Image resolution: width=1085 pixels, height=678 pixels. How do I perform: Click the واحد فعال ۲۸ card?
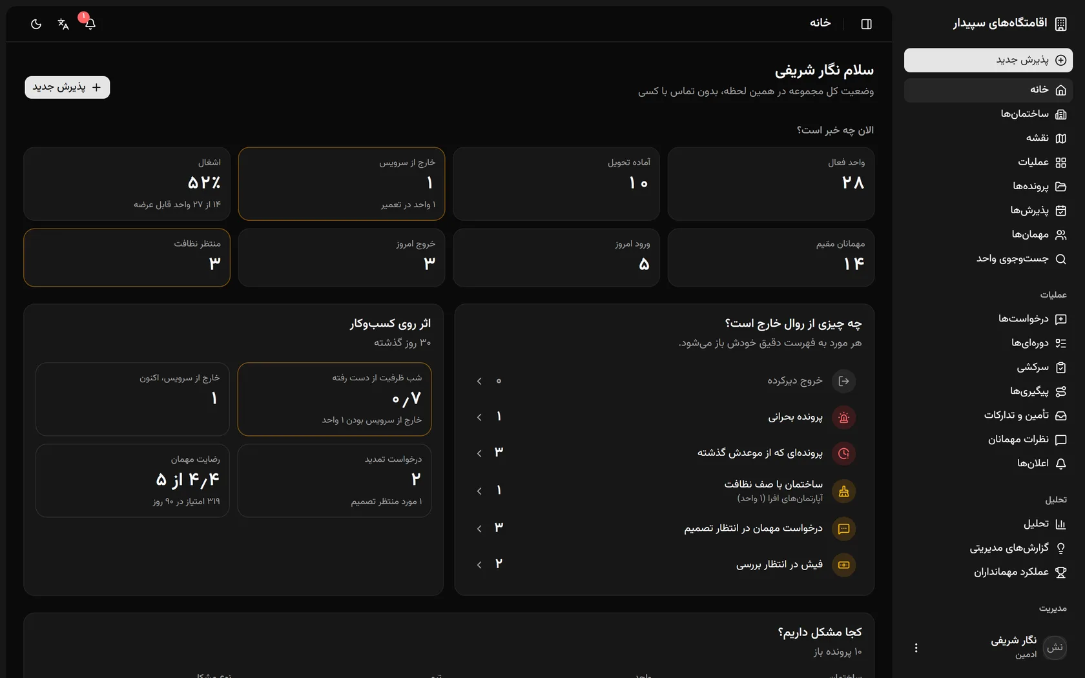(771, 184)
